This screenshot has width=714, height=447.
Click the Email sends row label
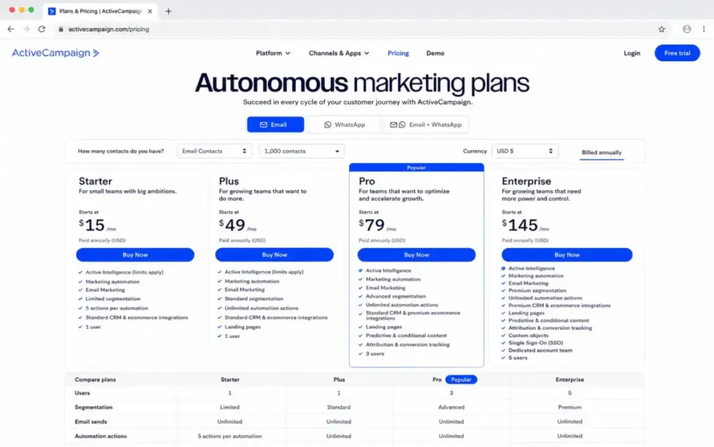91,422
